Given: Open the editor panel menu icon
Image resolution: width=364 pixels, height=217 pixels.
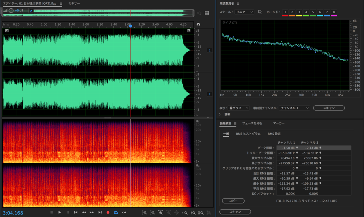Looking at the screenshot, I should tap(61, 4).
